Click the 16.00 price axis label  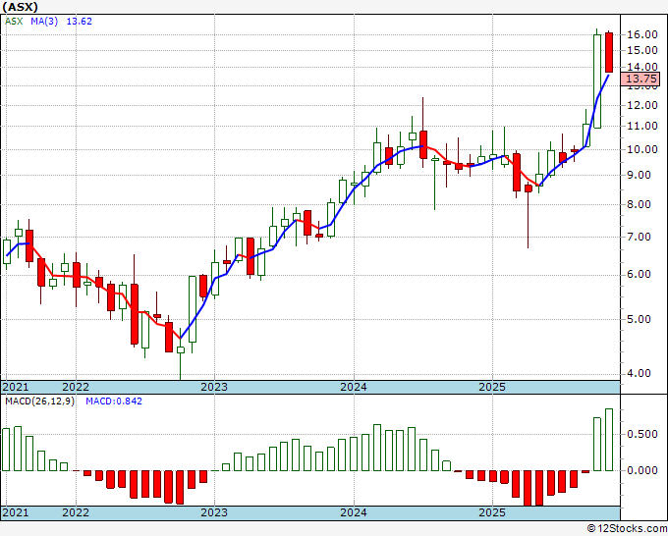(x=642, y=35)
